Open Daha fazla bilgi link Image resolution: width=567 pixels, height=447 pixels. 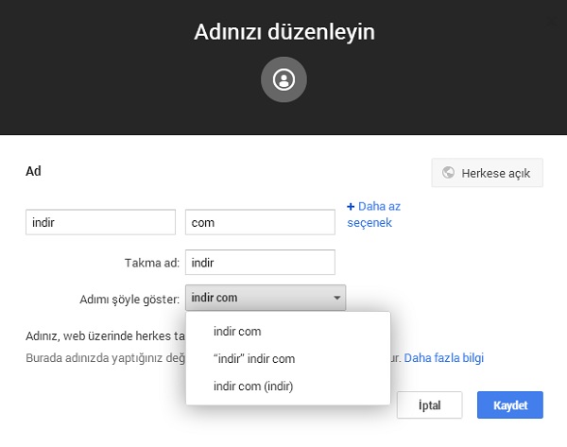pyautogui.click(x=444, y=357)
